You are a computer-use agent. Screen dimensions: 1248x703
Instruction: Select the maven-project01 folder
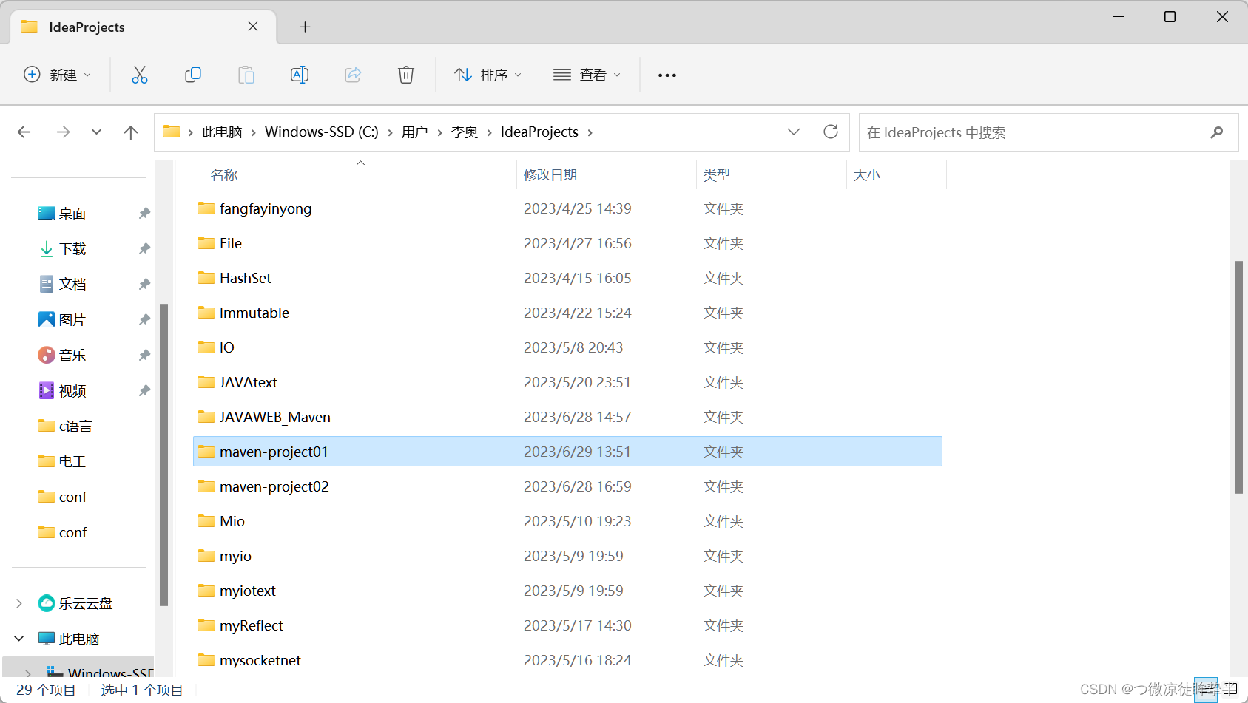point(567,452)
